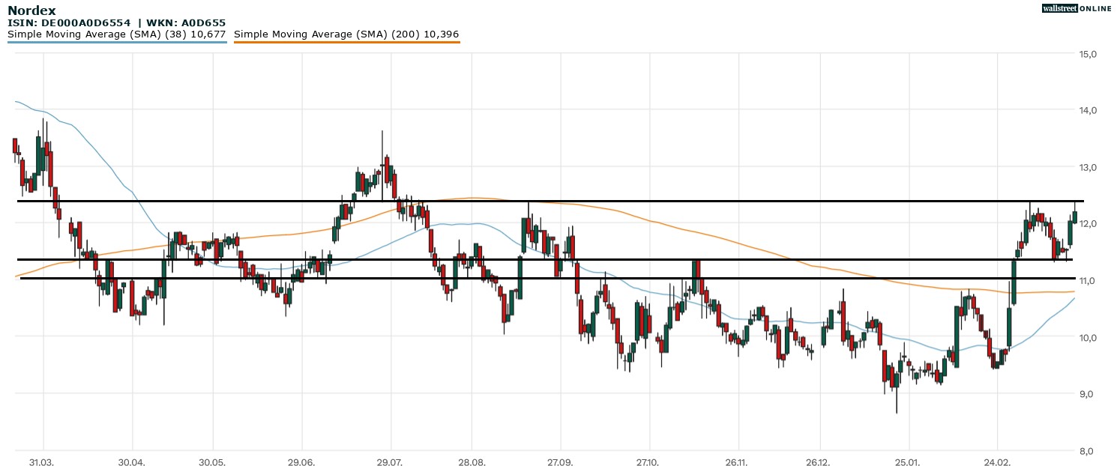Click the wallstreet ONLINE logo

click(1076, 8)
